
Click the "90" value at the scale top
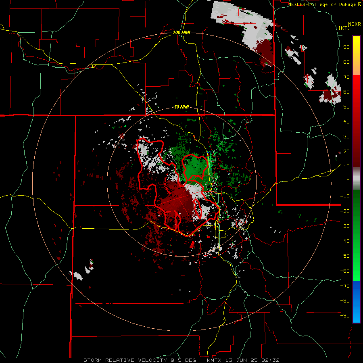[x=346, y=47]
